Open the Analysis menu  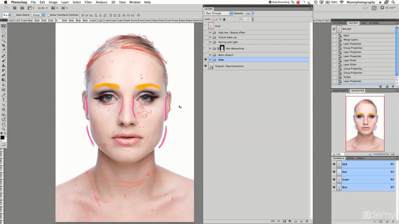tap(101, 2)
